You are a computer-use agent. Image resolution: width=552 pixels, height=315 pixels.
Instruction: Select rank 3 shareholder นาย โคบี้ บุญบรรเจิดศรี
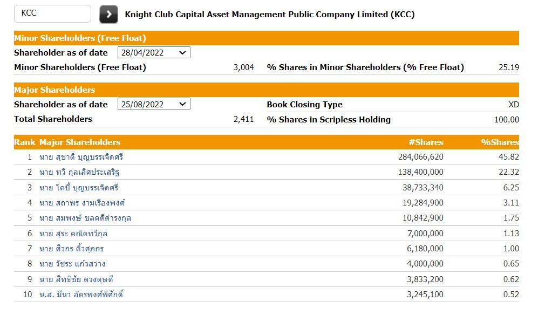click(x=78, y=188)
